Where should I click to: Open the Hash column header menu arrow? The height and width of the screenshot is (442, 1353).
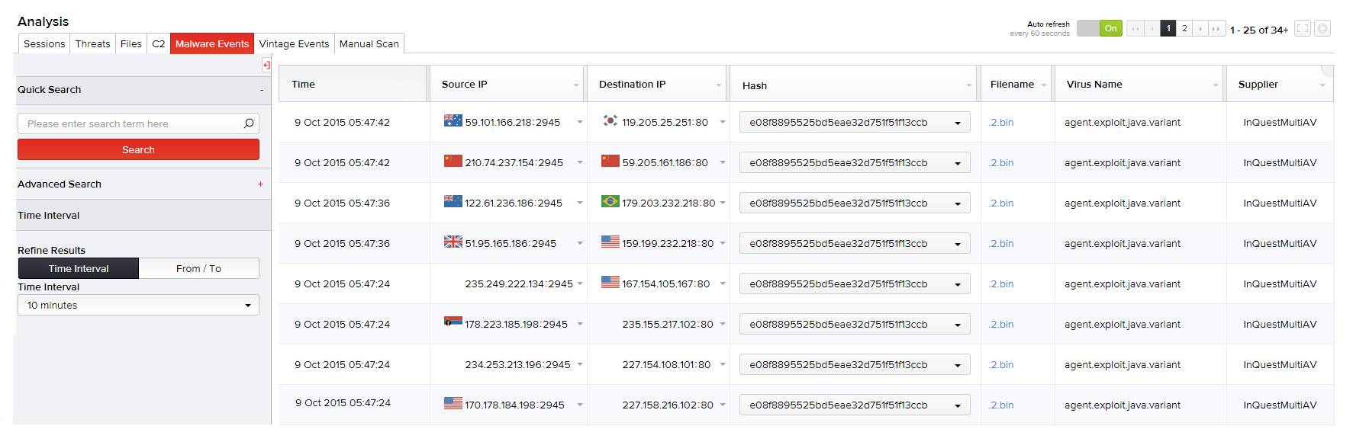coord(969,85)
